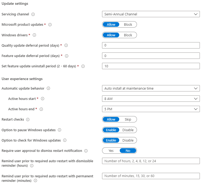Click info icon next to Windows drivers
The height and width of the screenshot is (185, 207).
[34, 35]
